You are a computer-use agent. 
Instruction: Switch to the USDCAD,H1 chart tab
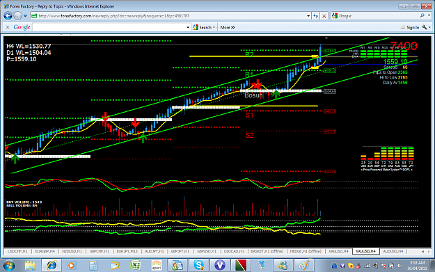pos(234,251)
